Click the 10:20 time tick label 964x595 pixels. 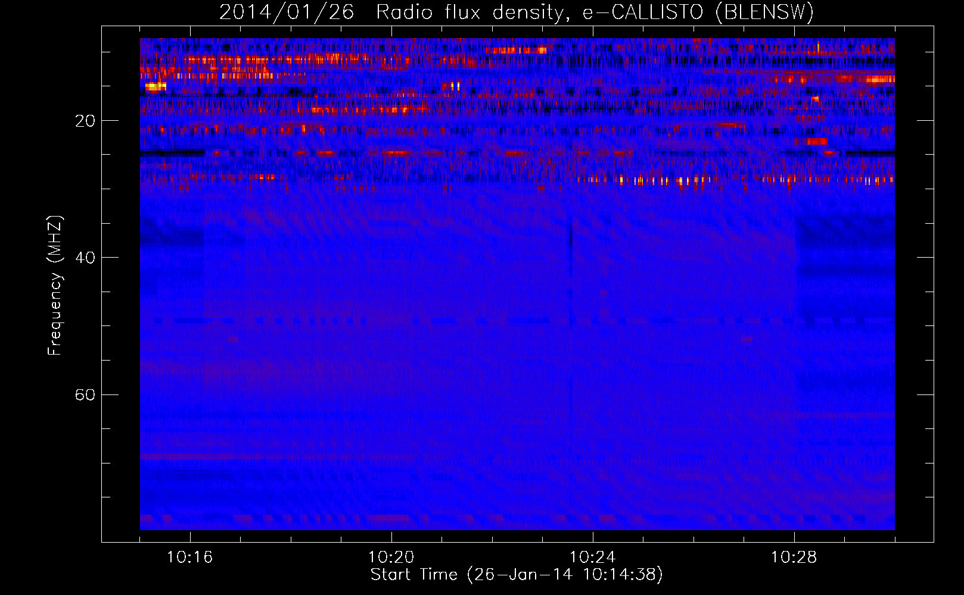tap(391, 557)
